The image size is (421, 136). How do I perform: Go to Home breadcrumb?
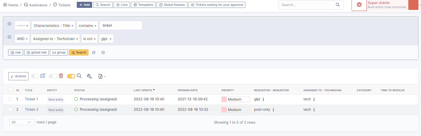pyautogui.click(x=11, y=5)
